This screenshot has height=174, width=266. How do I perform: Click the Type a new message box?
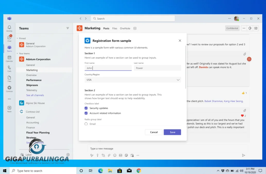[x=168, y=149]
